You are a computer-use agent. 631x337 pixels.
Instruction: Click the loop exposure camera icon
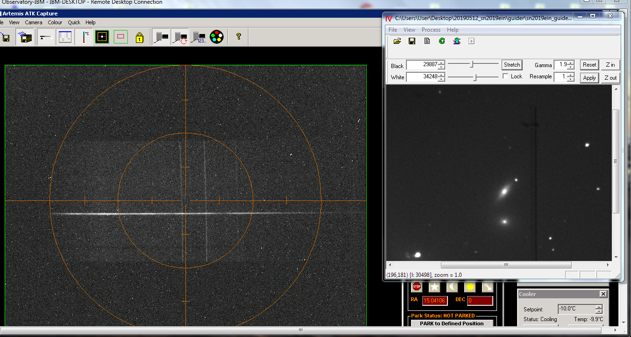coord(180,37)
